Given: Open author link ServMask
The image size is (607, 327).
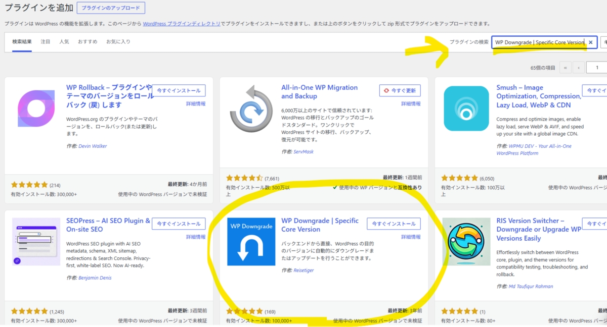Looking at the screenshot, I should [303, 151].
